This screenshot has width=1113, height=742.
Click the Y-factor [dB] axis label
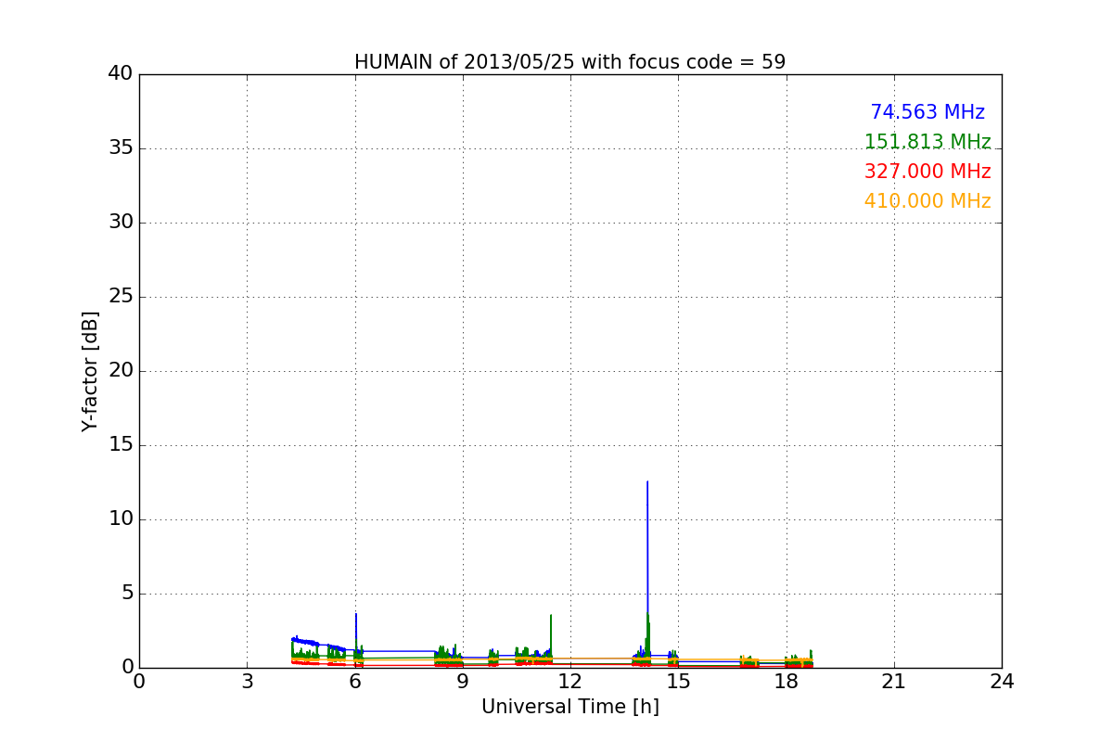click(x=90, y=371)
